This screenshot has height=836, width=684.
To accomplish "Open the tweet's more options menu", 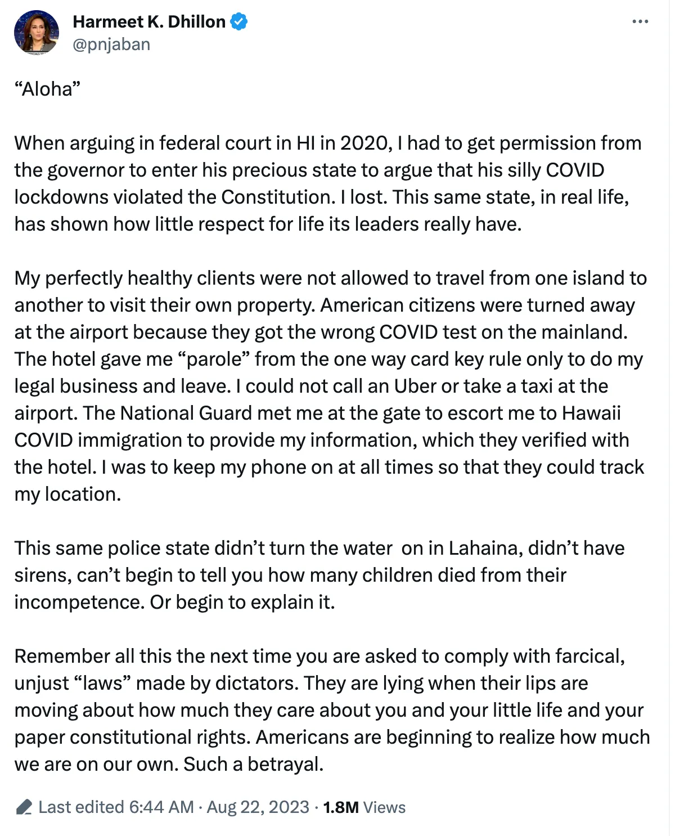I will pos(640,22).
